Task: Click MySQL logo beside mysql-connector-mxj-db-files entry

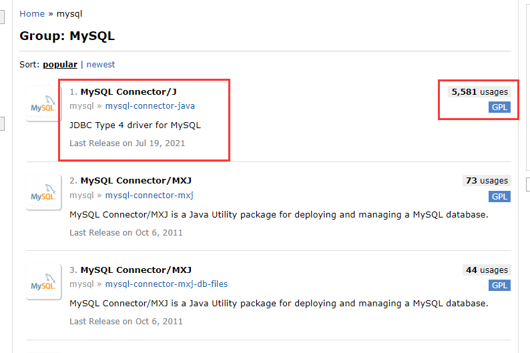Action: click(x=43, y=282)
